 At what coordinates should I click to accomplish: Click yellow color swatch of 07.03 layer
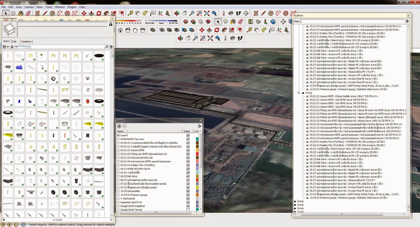point(197,187)
